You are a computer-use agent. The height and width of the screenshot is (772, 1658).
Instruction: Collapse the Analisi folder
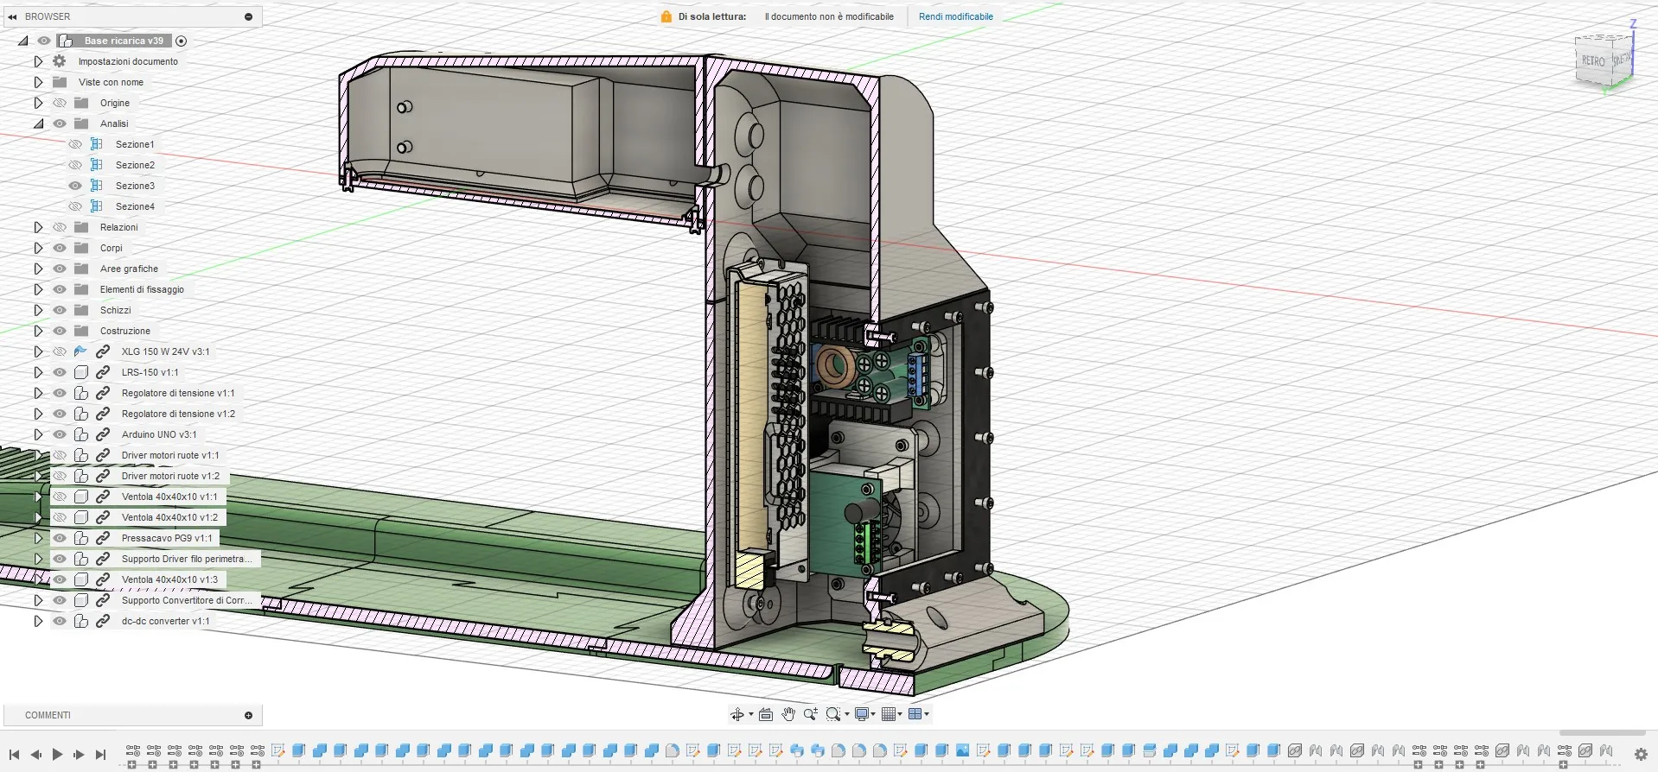pyautogui.click(x=38, y=123)
